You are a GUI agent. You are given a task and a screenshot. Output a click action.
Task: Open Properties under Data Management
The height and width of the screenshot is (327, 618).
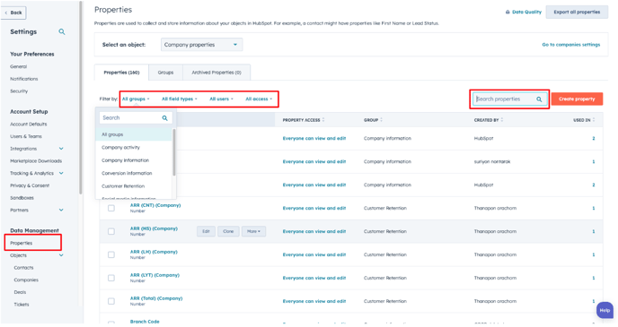[22, 244]
